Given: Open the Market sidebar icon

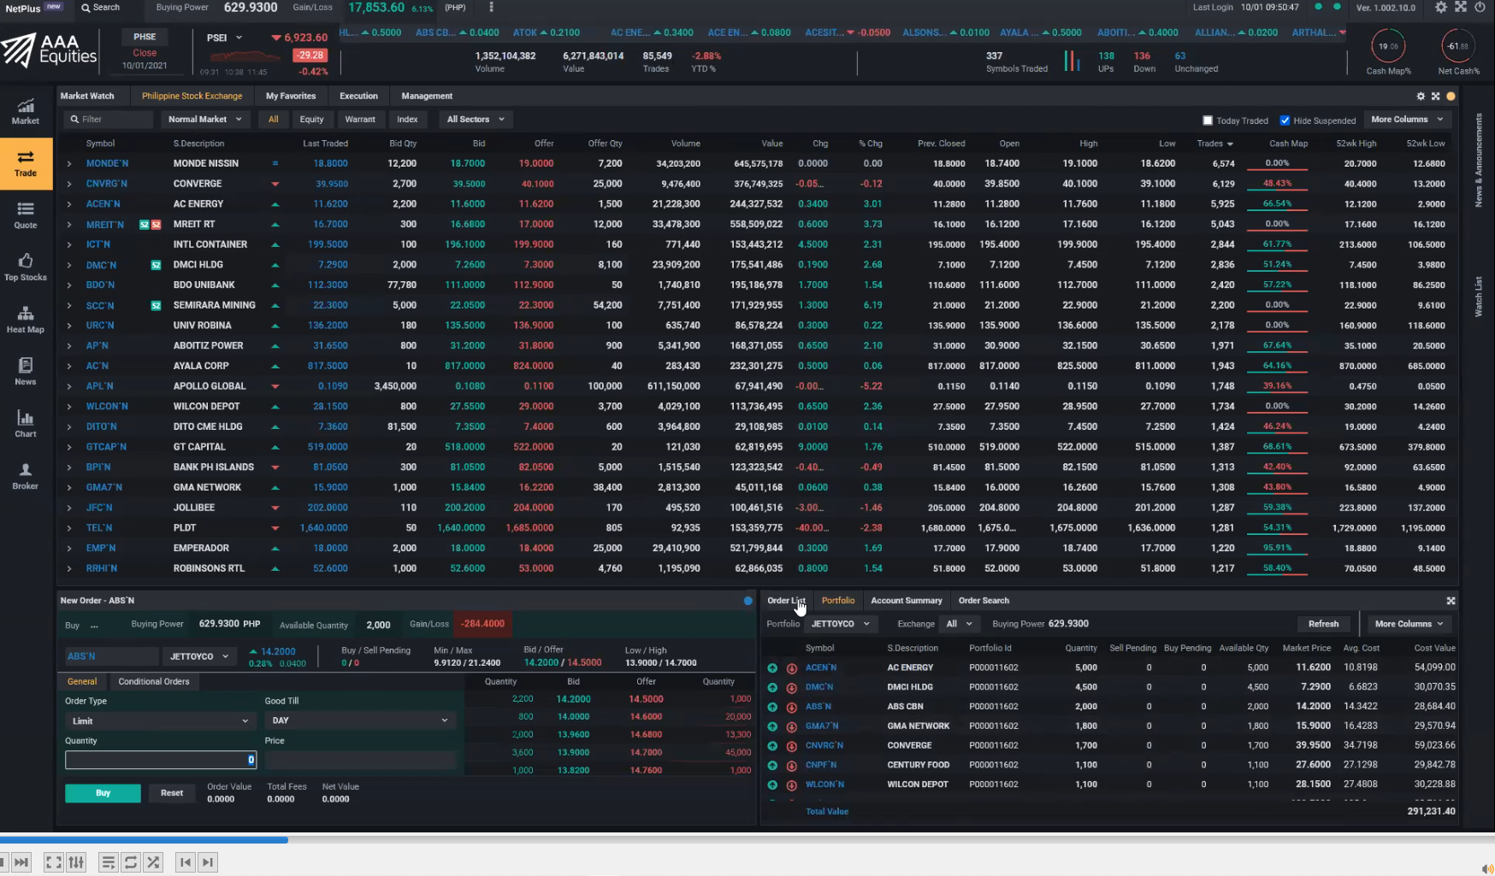Looking at the screenshot, I should pyautogui.click(x=26, y=110).
